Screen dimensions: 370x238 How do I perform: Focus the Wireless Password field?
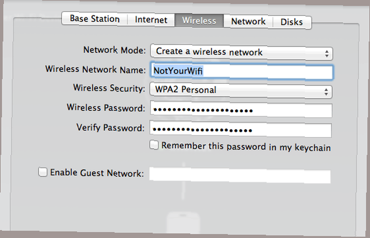tap(241, 110)
